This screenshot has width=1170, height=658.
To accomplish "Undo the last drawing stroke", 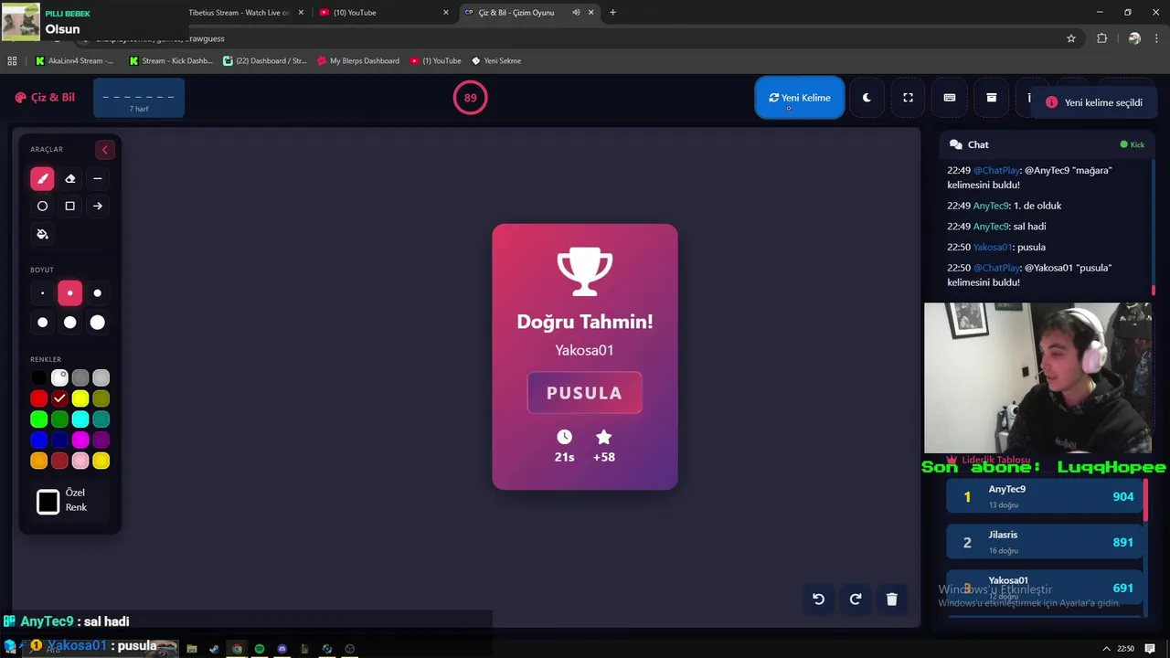I will click(819, 600).
